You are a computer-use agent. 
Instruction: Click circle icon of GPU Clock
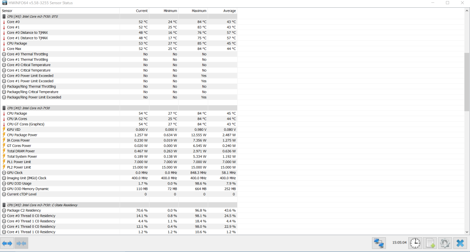(x=4, y=173)
